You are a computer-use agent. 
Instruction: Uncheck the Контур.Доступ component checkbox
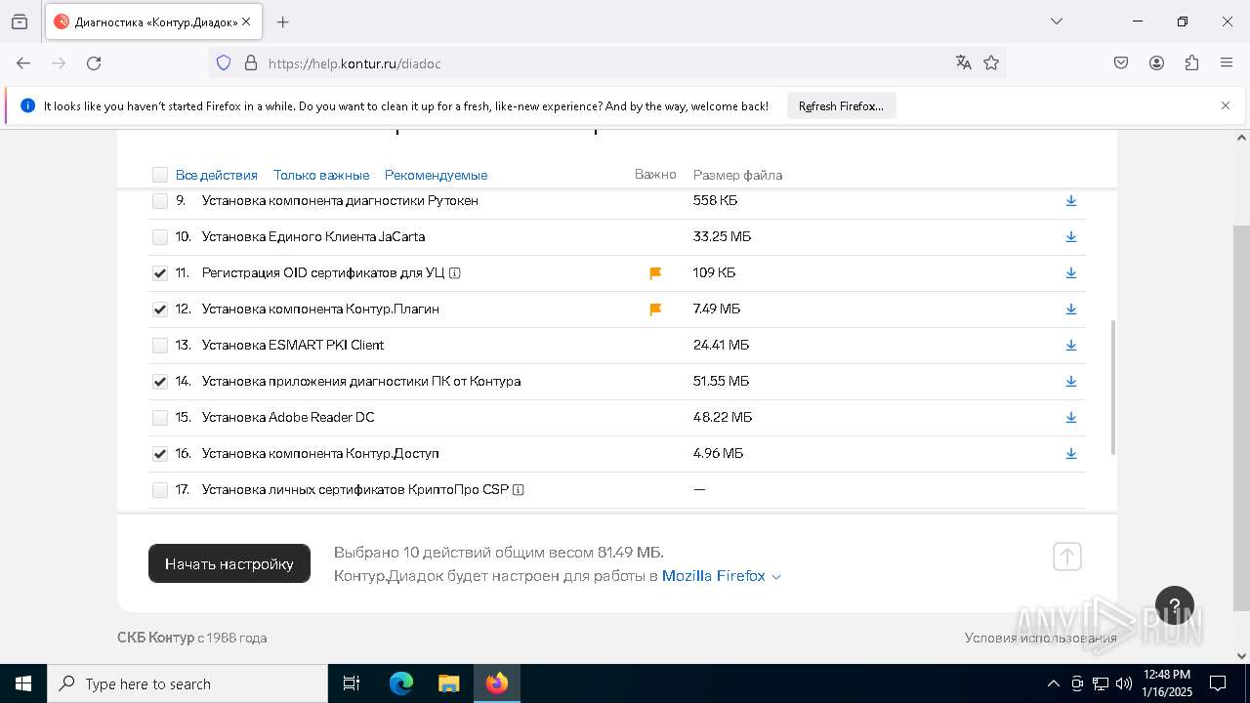160,454
